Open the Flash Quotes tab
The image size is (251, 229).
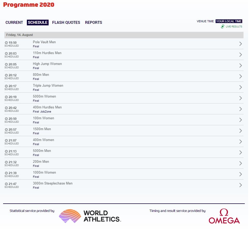click(x=66, y=23)
